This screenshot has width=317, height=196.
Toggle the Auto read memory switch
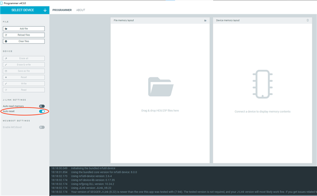tap(42, 106)
